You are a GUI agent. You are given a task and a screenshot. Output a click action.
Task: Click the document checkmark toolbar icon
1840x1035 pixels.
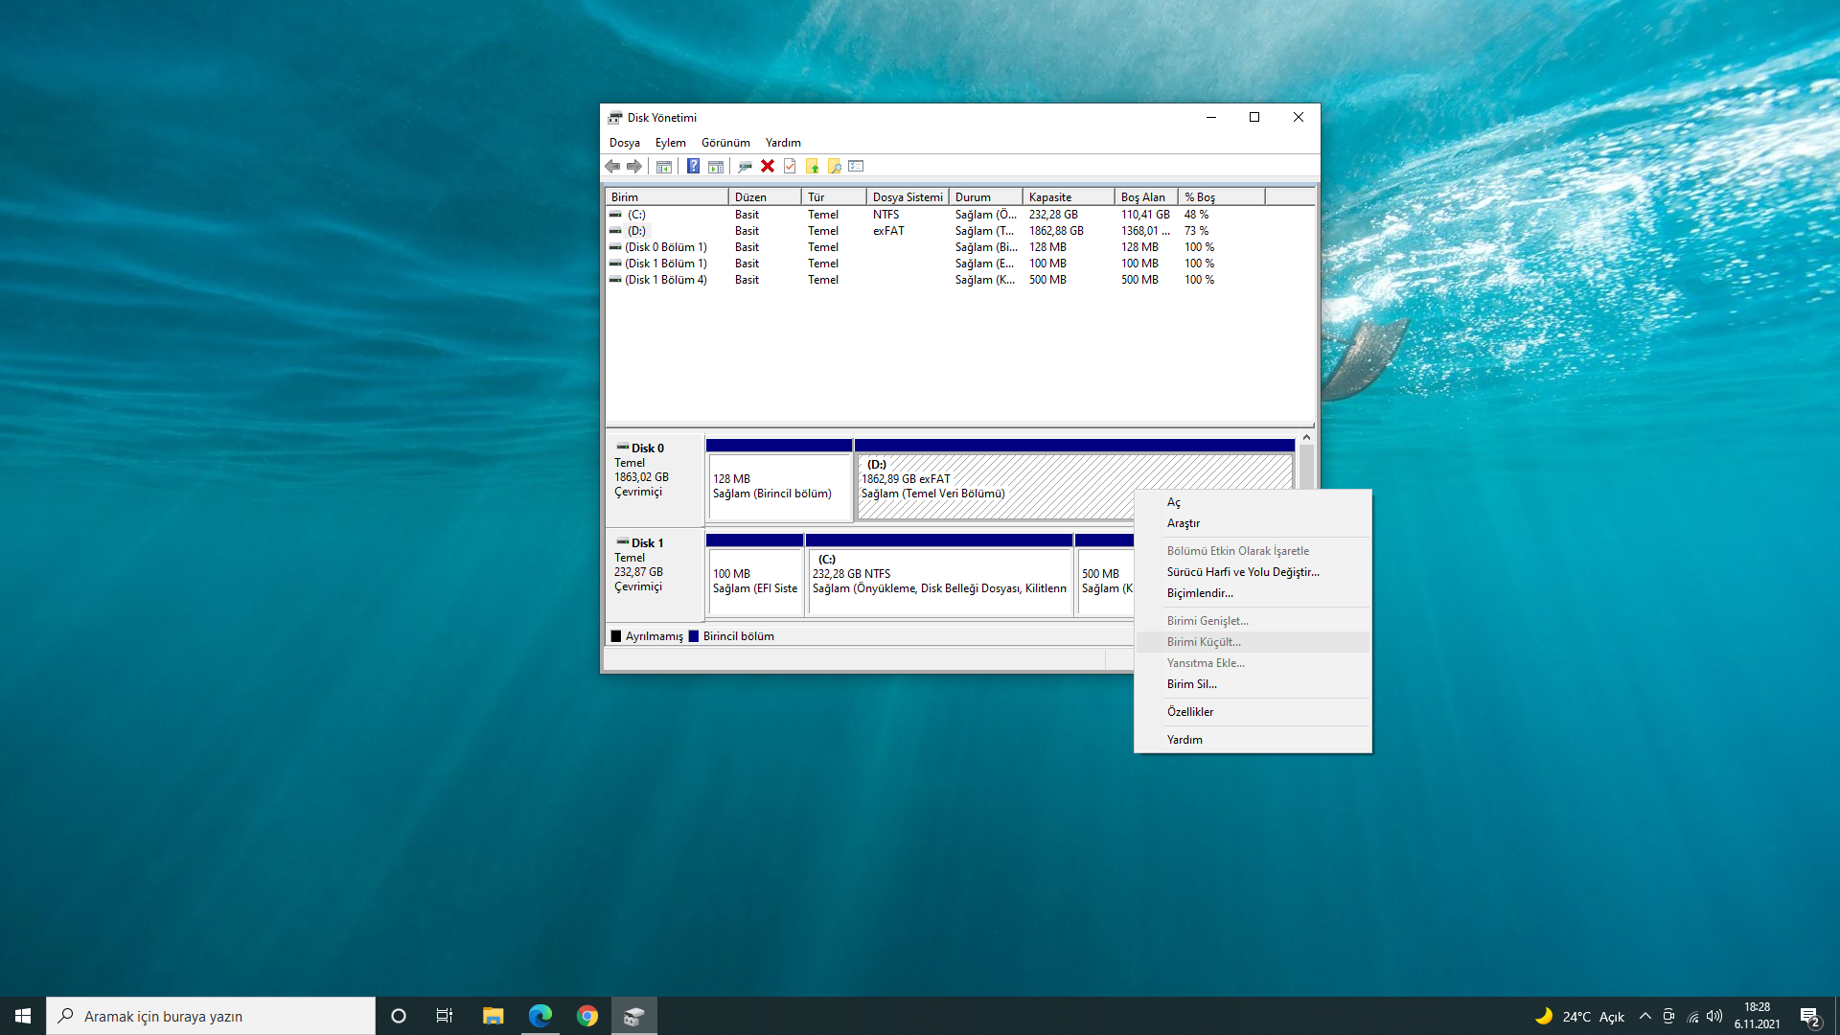790,166
